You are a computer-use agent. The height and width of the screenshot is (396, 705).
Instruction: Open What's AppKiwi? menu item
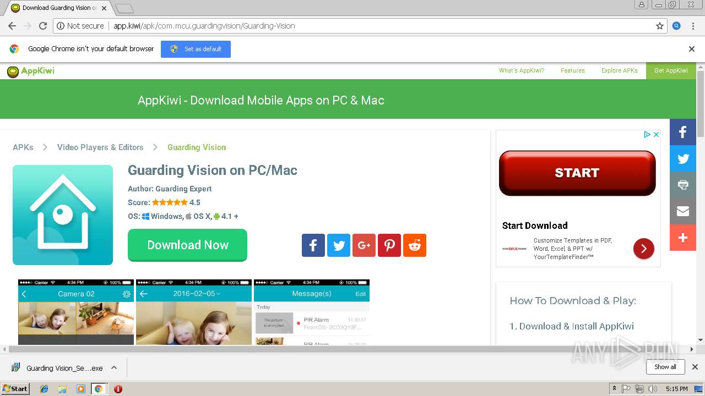pyautogui.click(x=521, y=70)
